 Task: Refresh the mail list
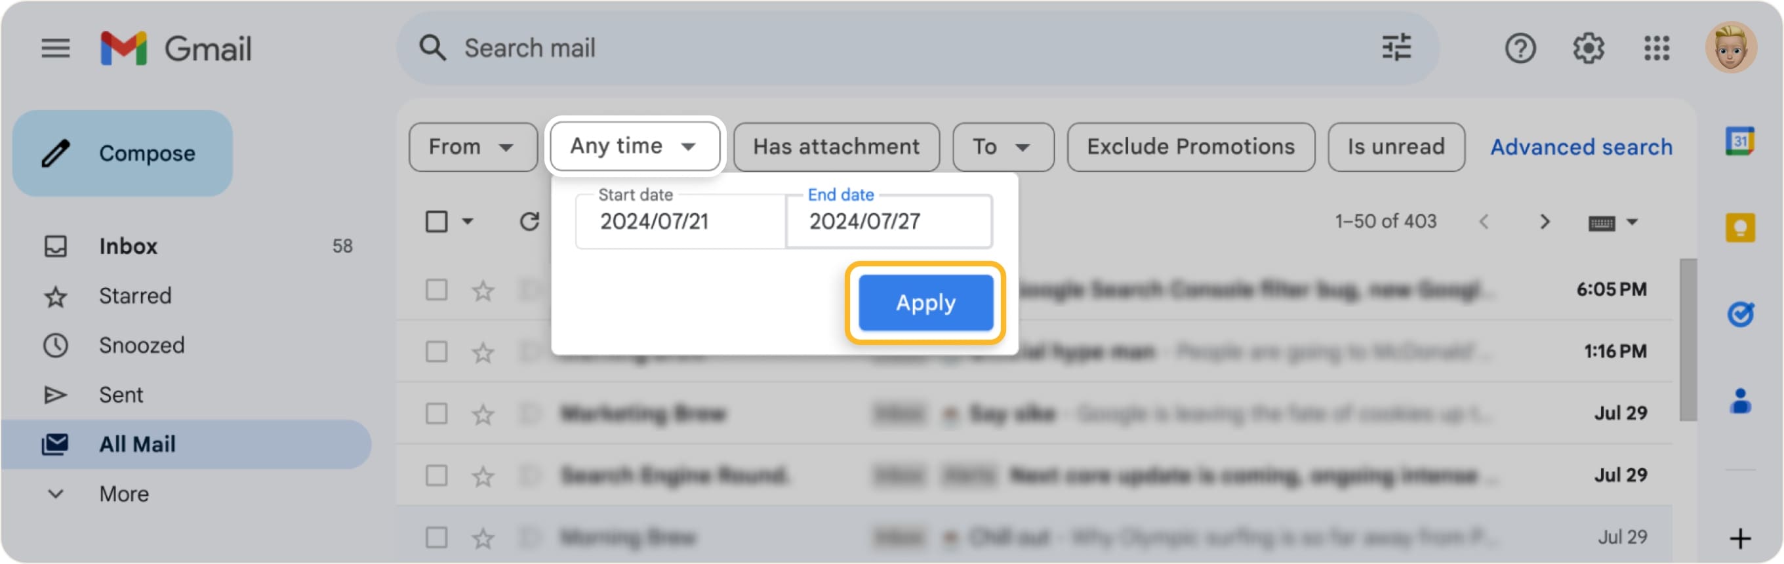529,220
